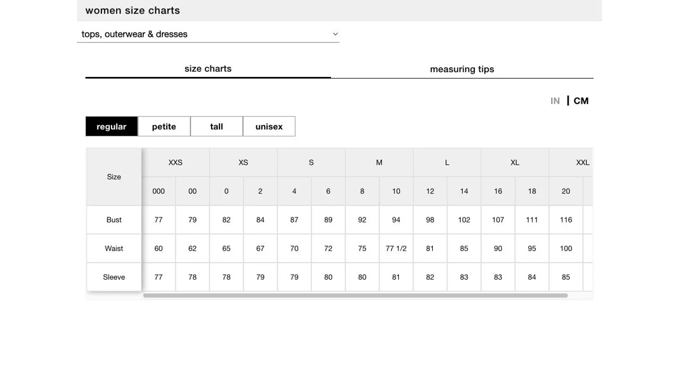Open the measuring tips tab
The width and height of the screenshot is (679, 382).
tap(462, 69)
